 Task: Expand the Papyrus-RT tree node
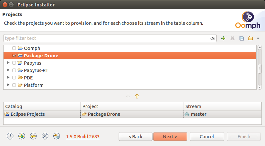[8, 70]
